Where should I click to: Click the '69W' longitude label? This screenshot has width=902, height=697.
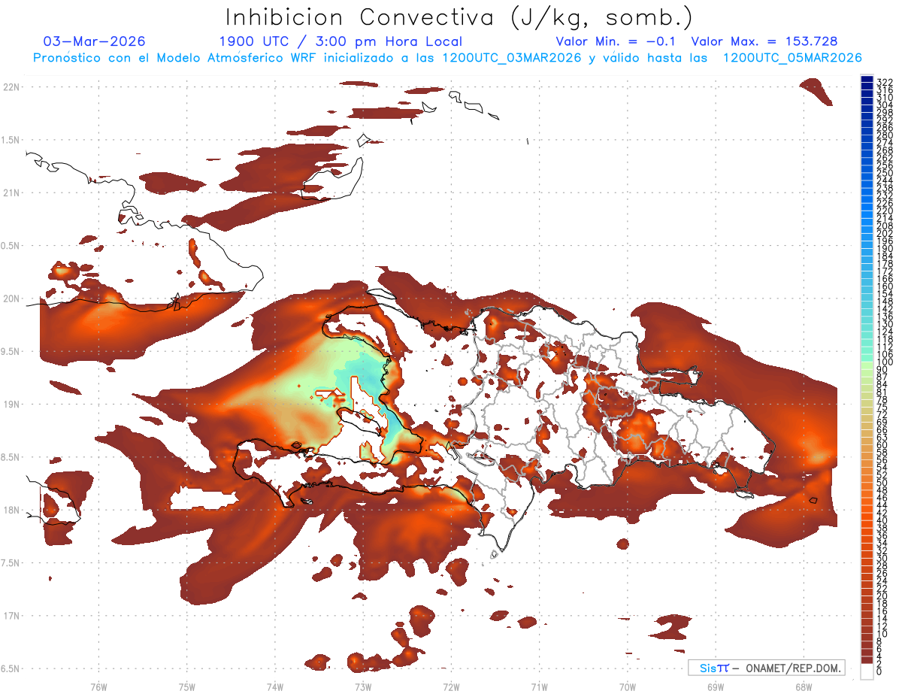click(x=715, y=686)
